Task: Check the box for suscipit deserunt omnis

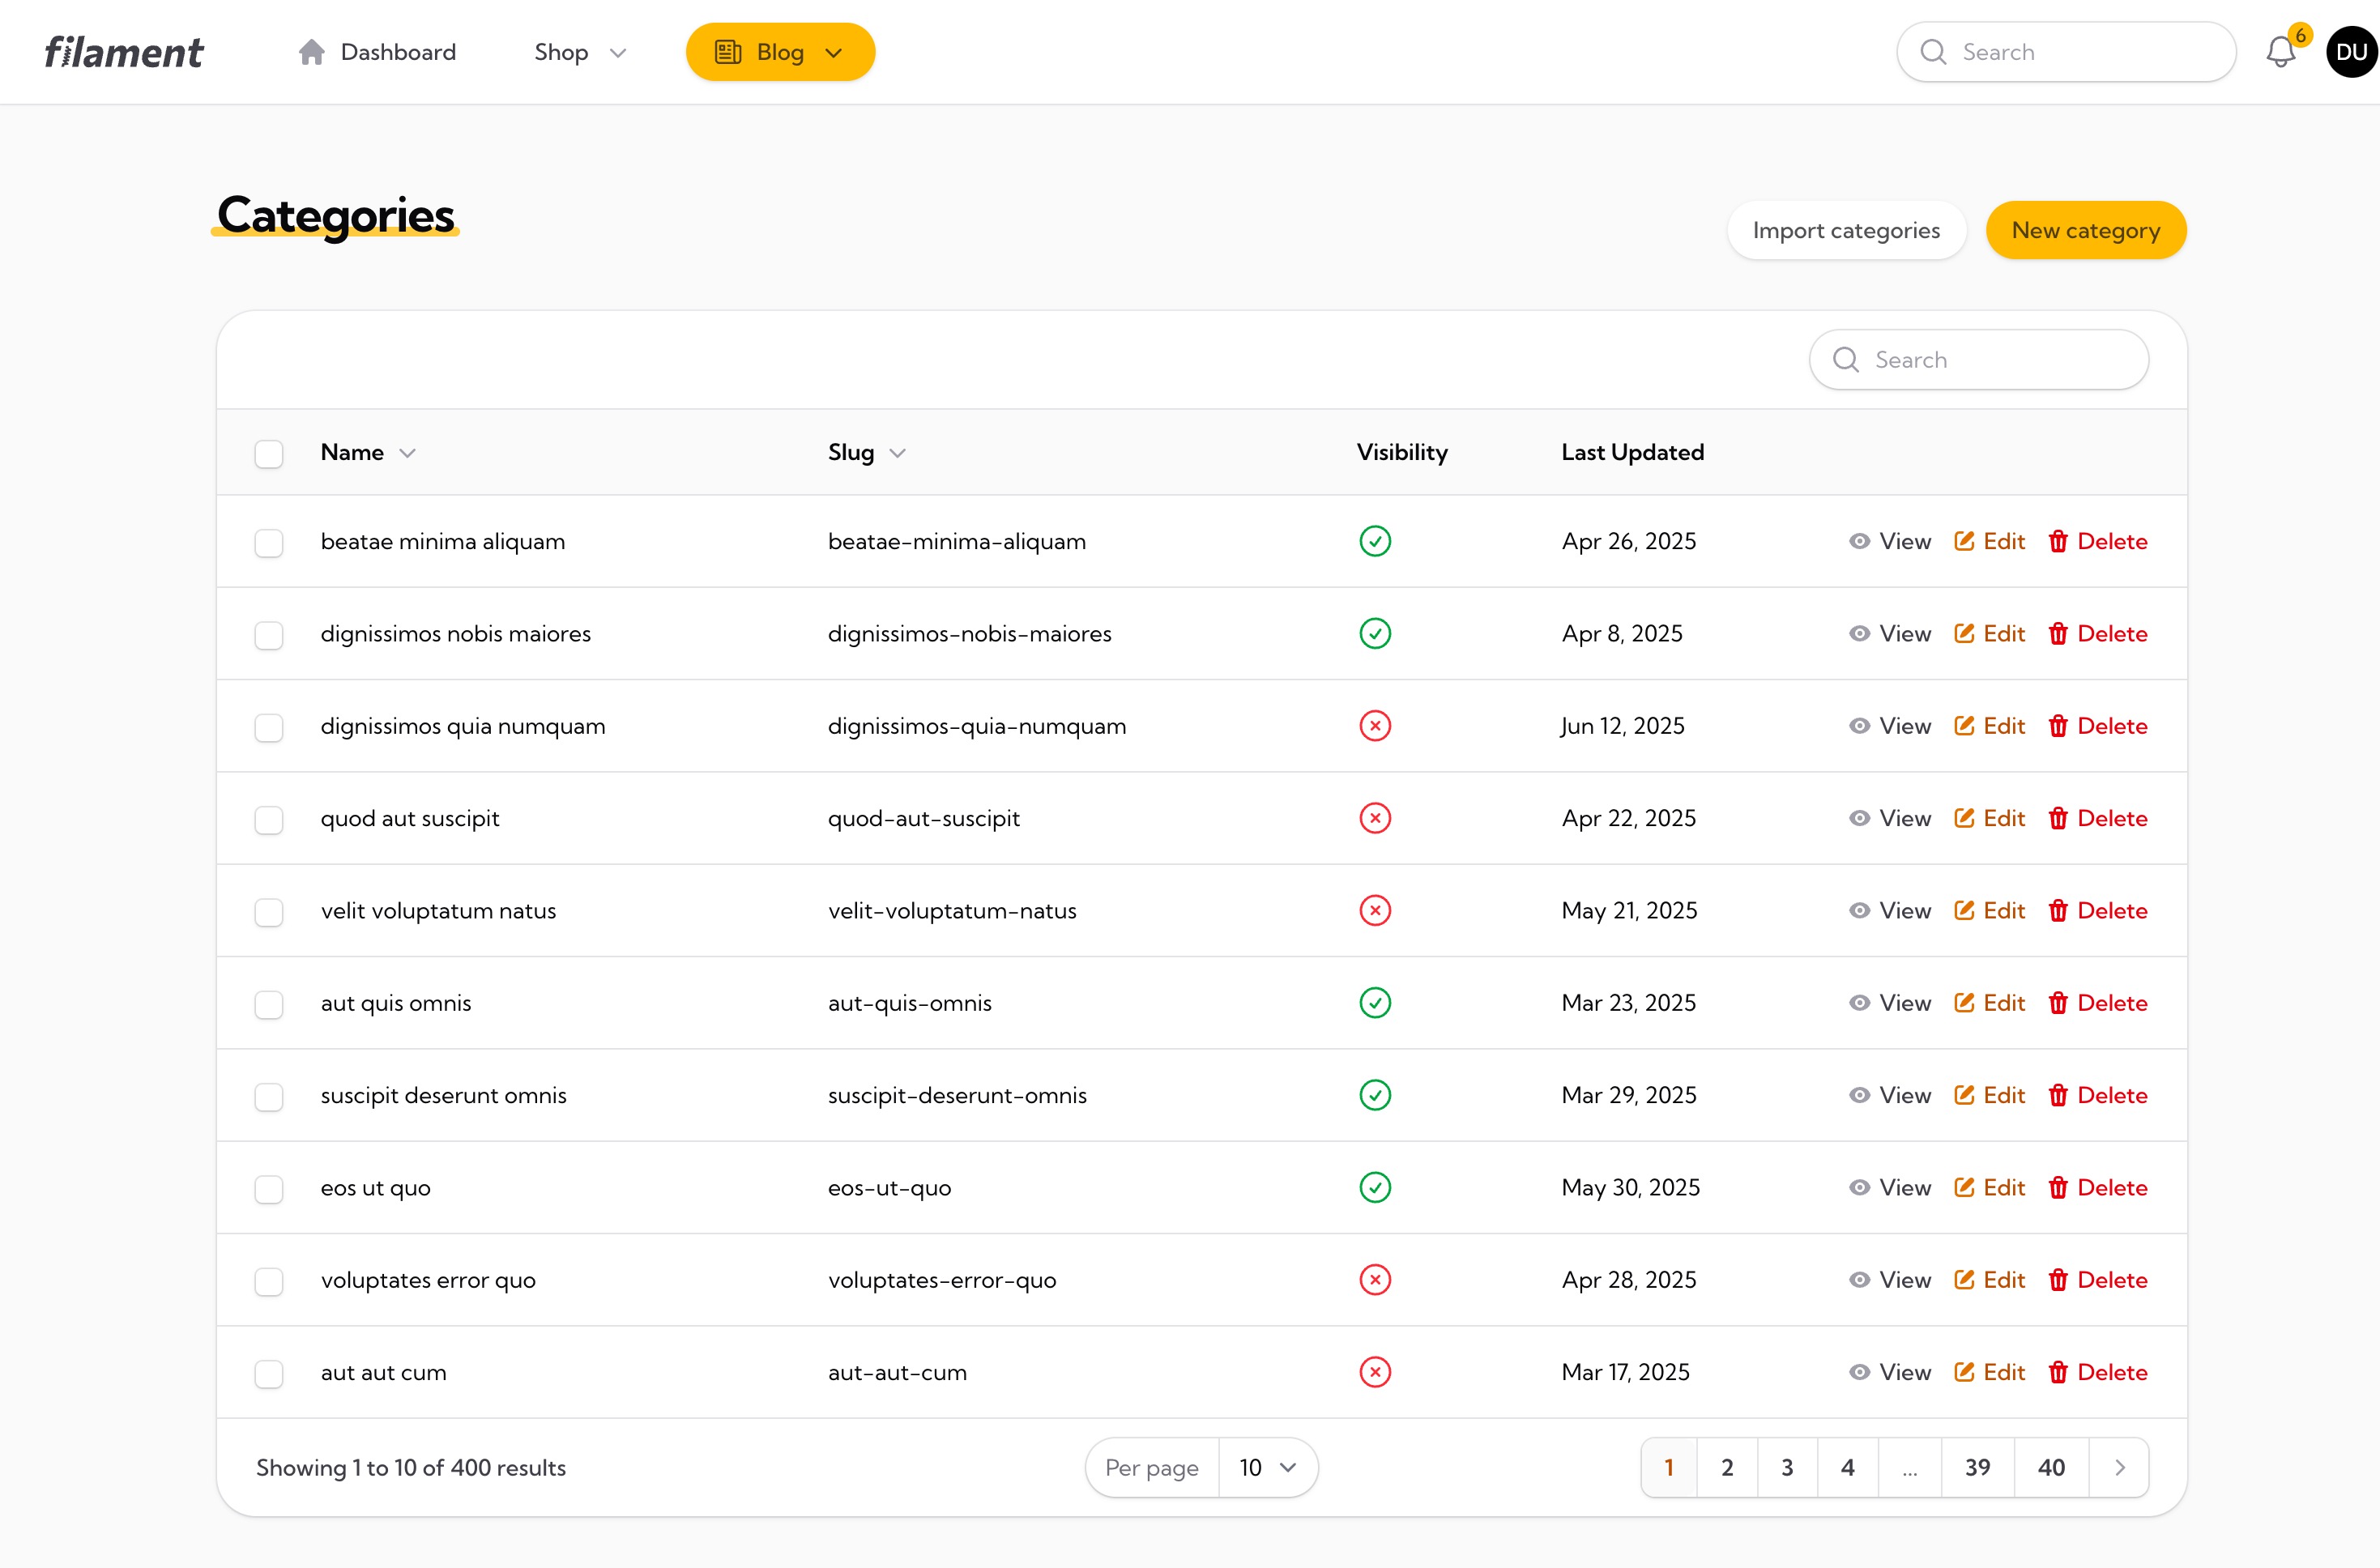Action: pyautogui.click(x=269, y=1097)
